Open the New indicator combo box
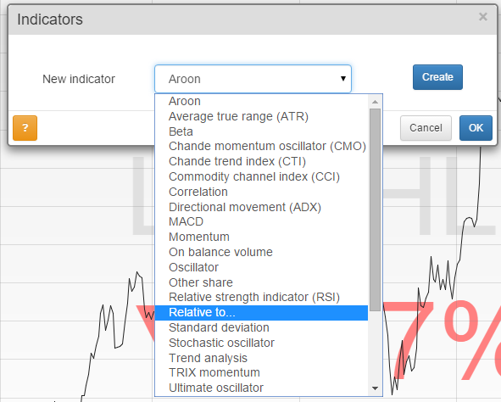 tap(253, 79)
